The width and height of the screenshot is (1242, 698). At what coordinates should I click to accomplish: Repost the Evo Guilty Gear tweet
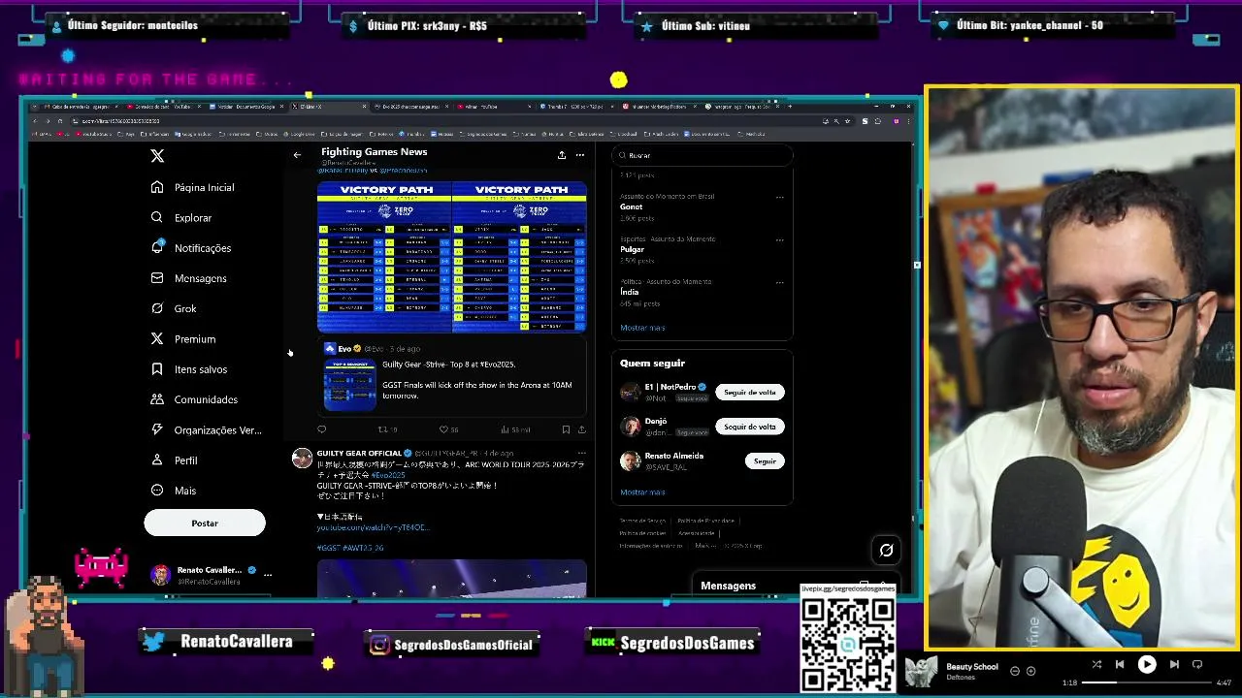[387, 429]
